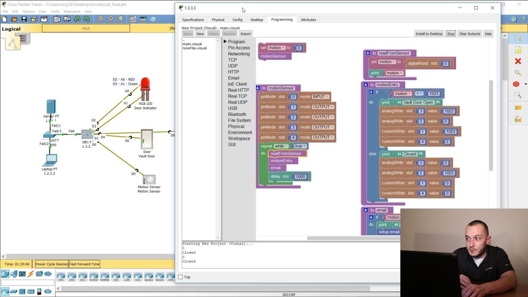Click the workspace vertical scrollbar
The width and height of the screenshot is (528, 297).
[491, 126]
